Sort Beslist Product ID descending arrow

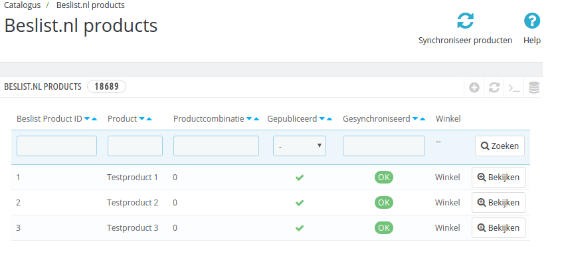[x=87, y=119]
